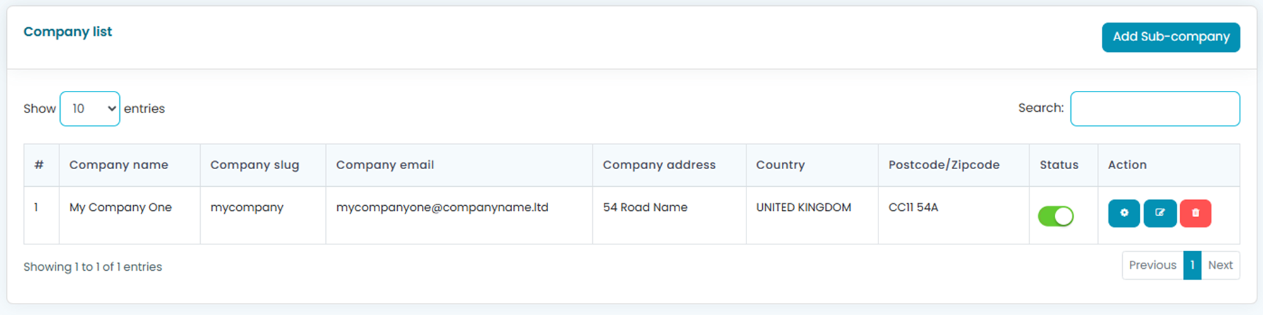The width and height of the screenshot is (1263, 315).
Task: Sort by the Postcode/Zipcode column header
Action: point(943,165)
